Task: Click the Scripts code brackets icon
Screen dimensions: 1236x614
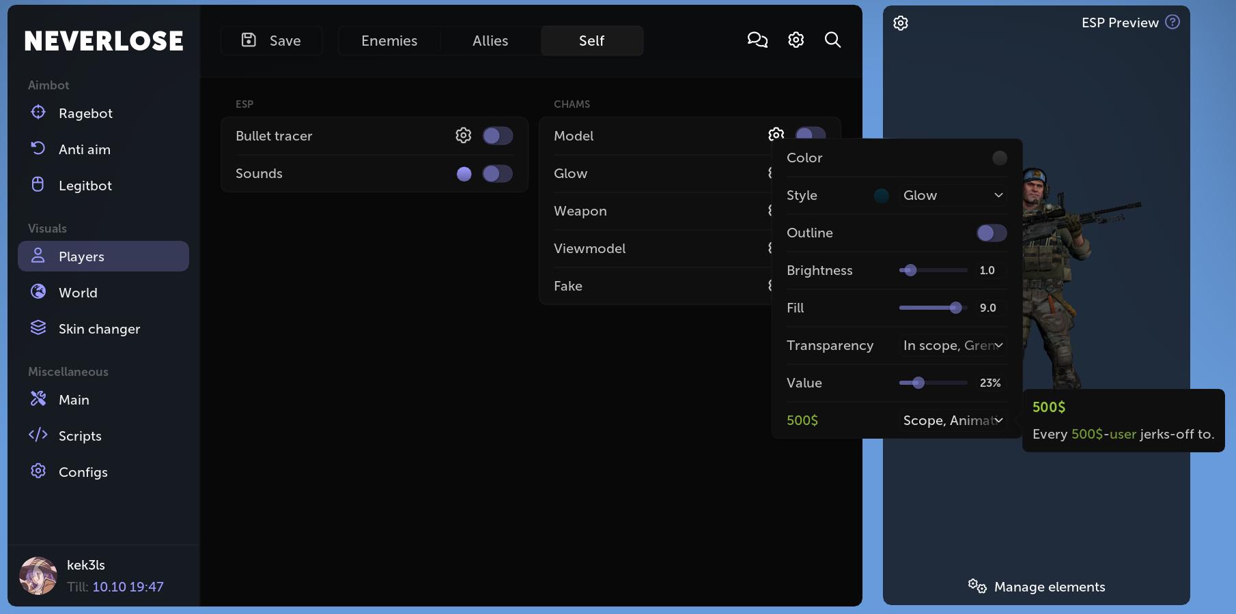Action: click(38, 435)
